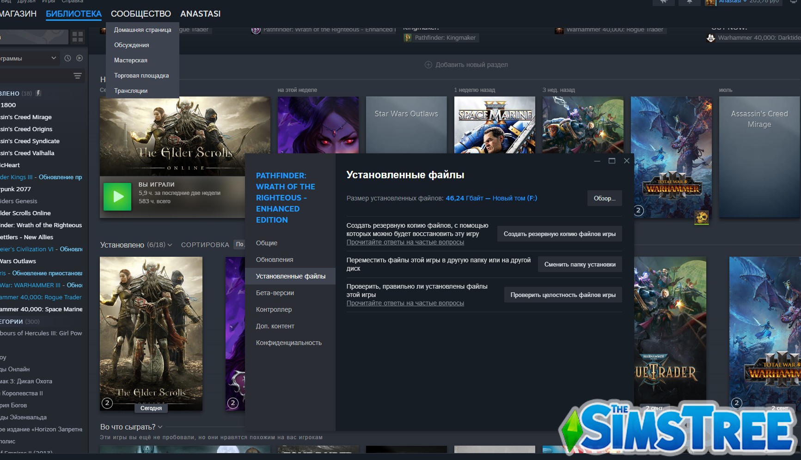Viewport: 801px width, 460px height.
Task: Open the notifications bell icon
Action: [x=689, y=2]
